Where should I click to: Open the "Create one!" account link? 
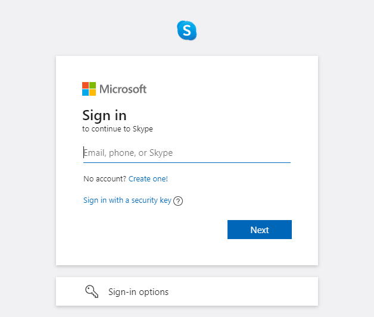coord(148,178)
